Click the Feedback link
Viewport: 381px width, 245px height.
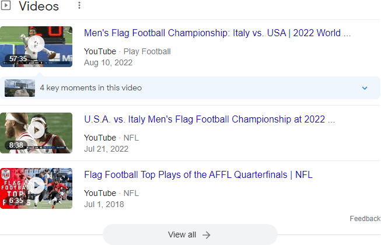365,219
